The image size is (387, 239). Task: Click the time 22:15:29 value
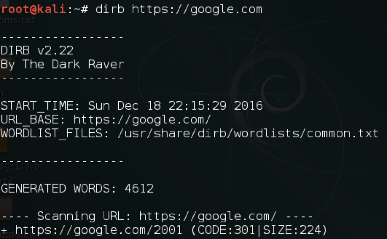(197, 106)
